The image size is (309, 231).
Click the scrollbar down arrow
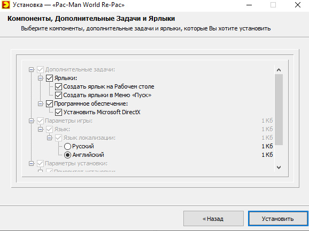tap(279, 168)
